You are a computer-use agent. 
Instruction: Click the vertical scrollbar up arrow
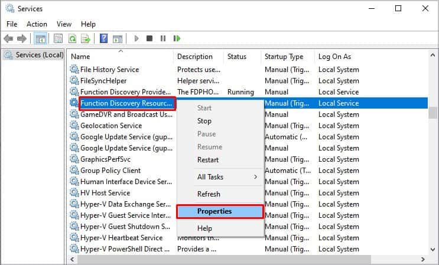[x=433, y=55]
